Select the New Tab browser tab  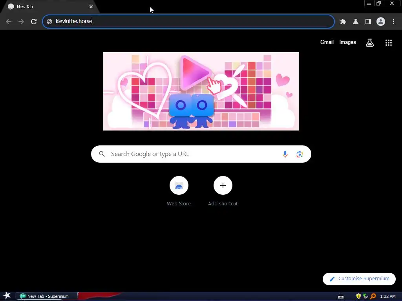tap(50, 7)
